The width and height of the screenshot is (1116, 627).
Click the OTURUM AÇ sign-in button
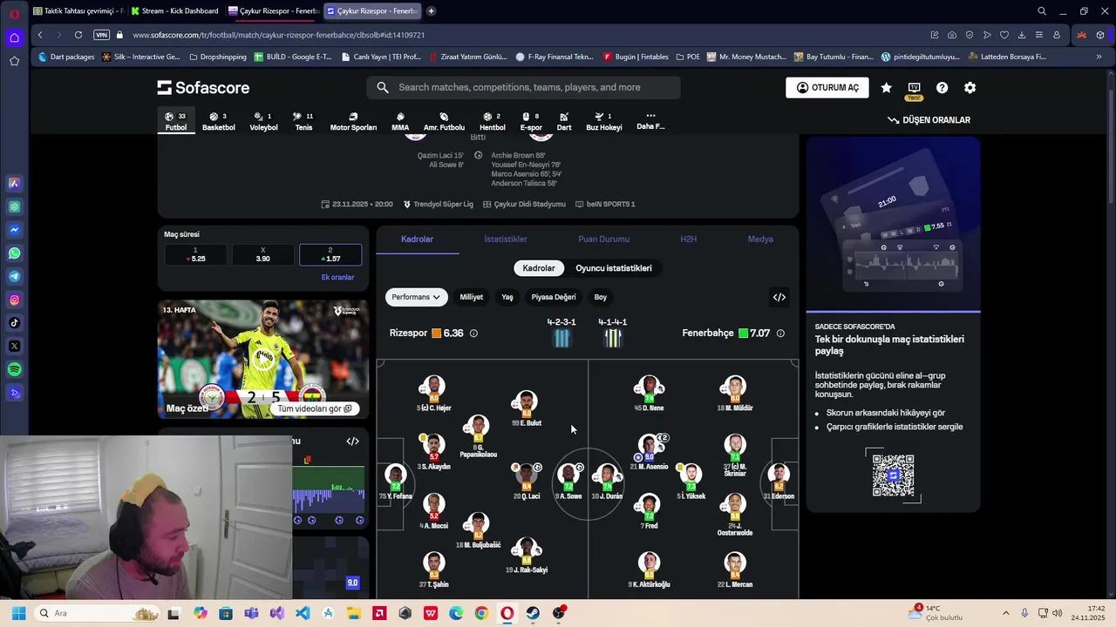point(827,88)
